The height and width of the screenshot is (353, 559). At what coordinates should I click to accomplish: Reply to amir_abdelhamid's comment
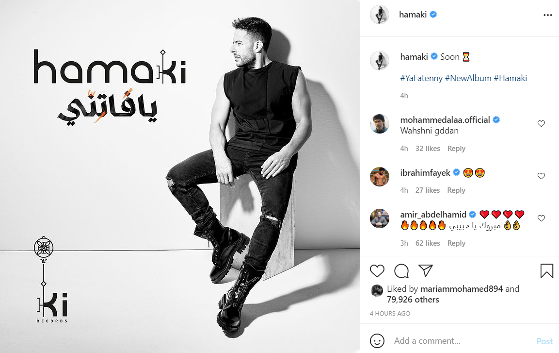(456, 243)
